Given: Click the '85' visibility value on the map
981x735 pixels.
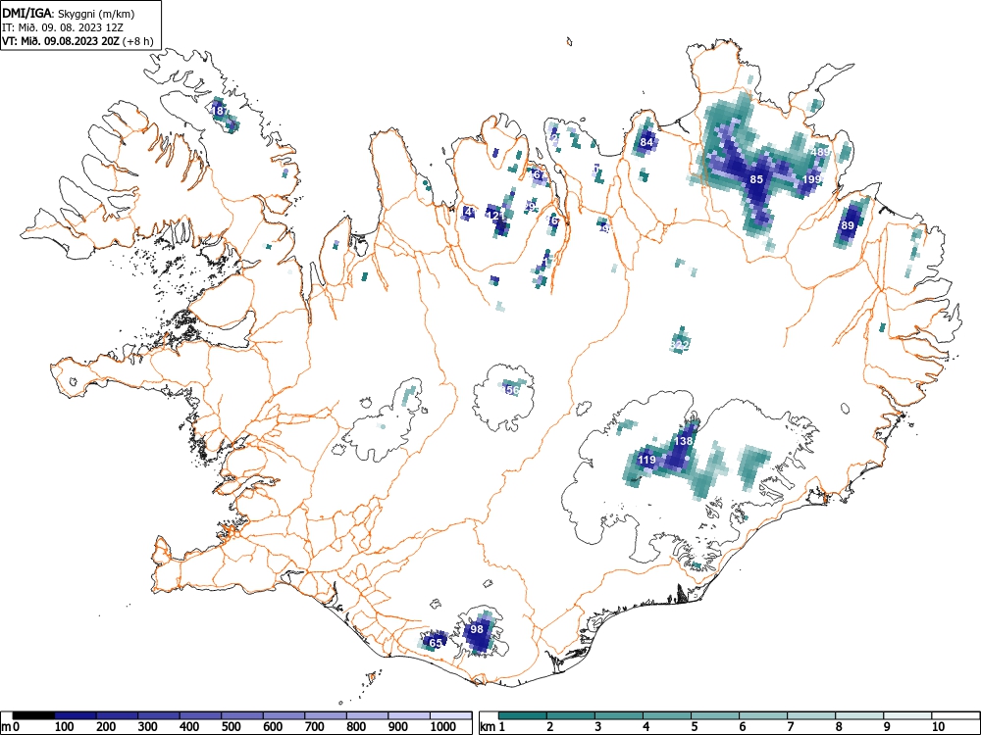Looking at the screenshot, I should point(756,179).
